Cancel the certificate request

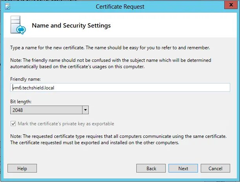(x=215, y=168)
